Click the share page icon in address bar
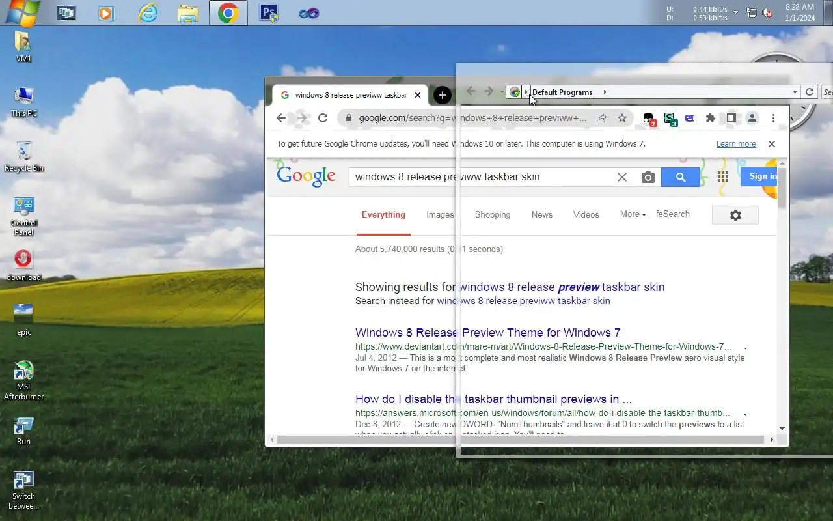Viewport: 833px width, 521px height. point(601,118)
